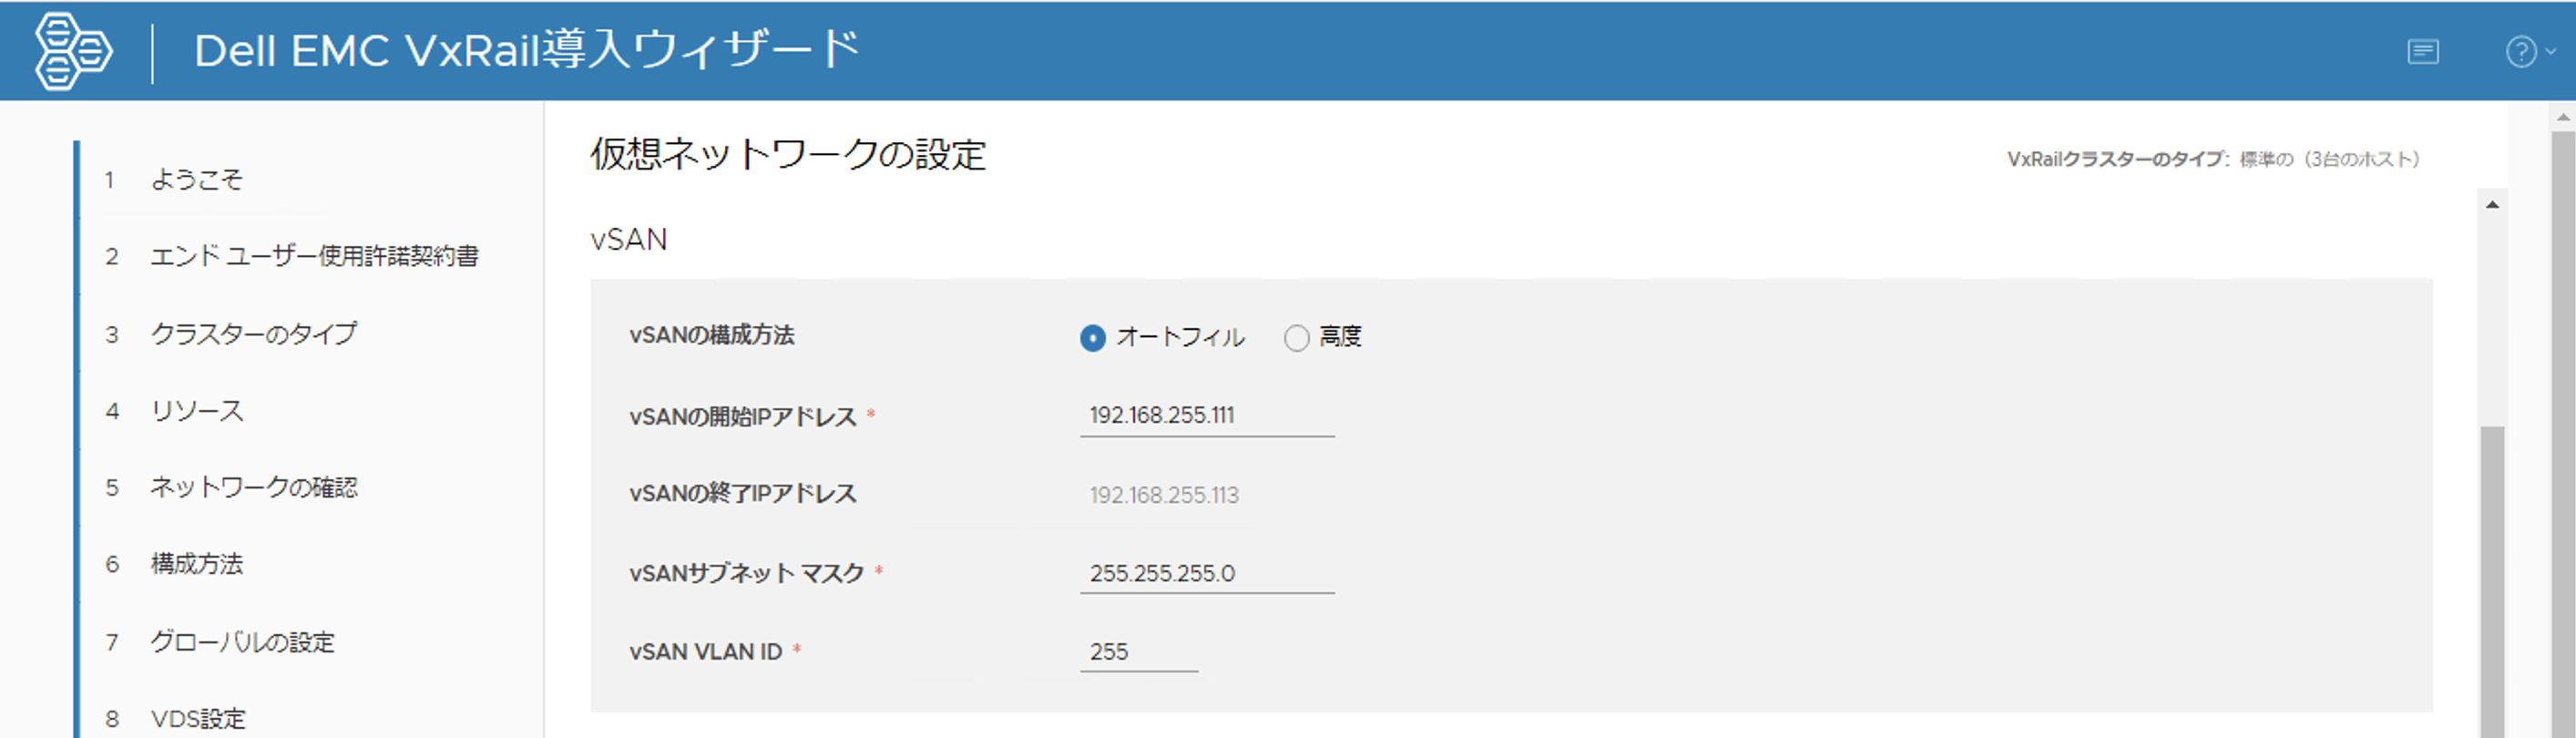Click the VxRail hexagon logo icon
The image size is (2576, 738).
pyautogui.click(x=72, y=51)
